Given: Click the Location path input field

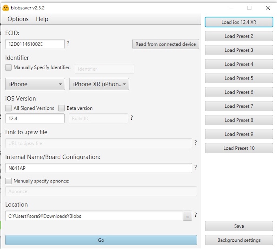Looking at the screenshot, I should 94,216.
